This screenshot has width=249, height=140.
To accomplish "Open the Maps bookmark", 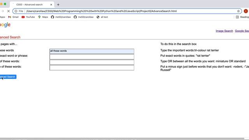I will pyautogui.click(x=43, y=17).
